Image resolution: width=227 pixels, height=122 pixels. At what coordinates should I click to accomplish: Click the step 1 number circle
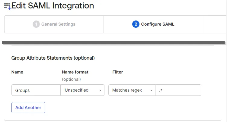click(36, 24)
